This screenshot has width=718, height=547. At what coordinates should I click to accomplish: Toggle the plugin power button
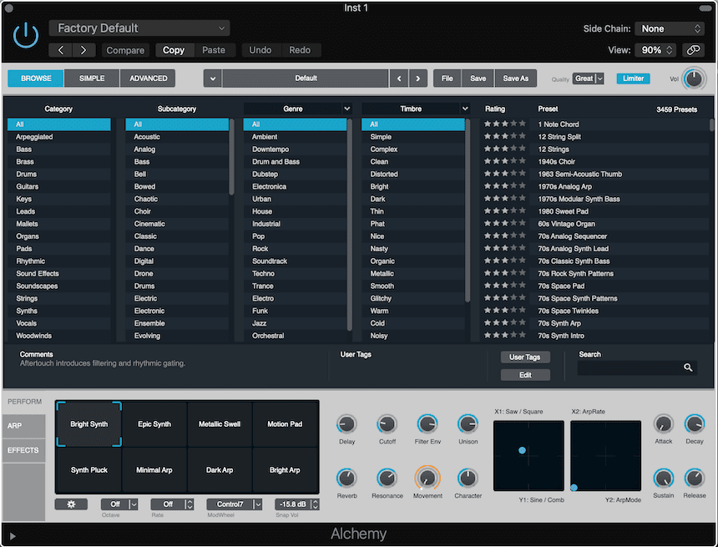coord(26,35)
